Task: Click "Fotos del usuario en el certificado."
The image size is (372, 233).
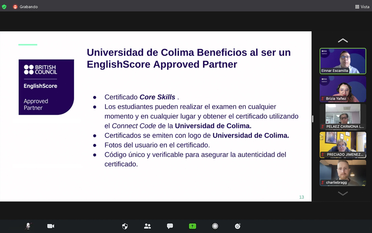Action: click(x=157, y=145)
